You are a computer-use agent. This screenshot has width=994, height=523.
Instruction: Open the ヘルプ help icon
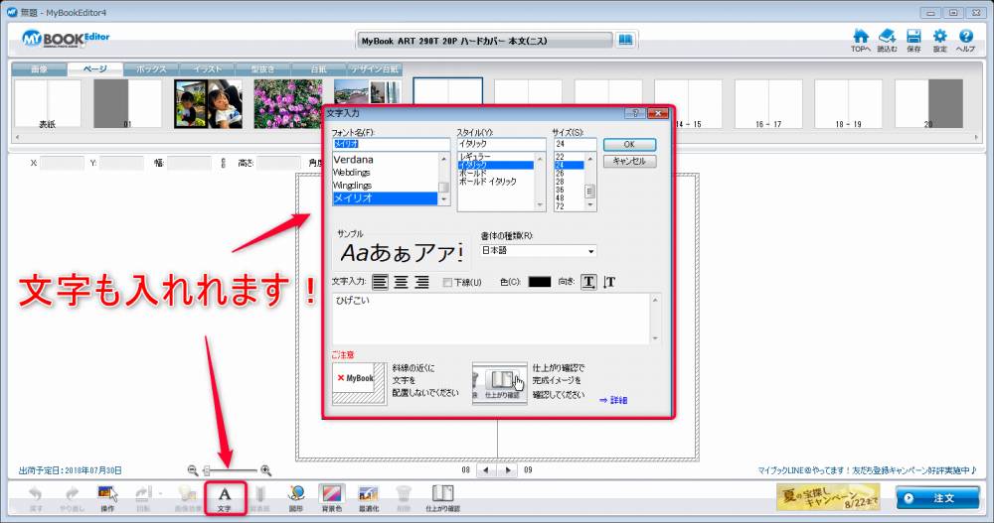pos(965,40)
